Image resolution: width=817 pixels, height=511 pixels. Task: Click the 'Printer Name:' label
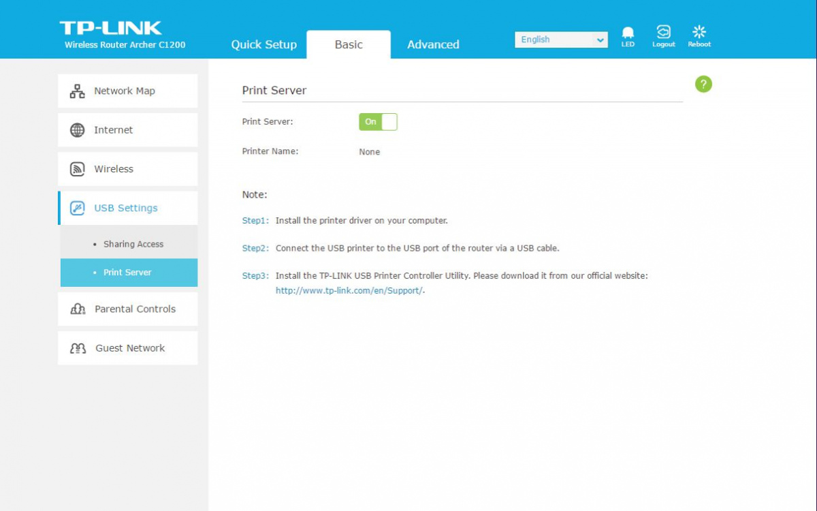[x=270, y=151]
